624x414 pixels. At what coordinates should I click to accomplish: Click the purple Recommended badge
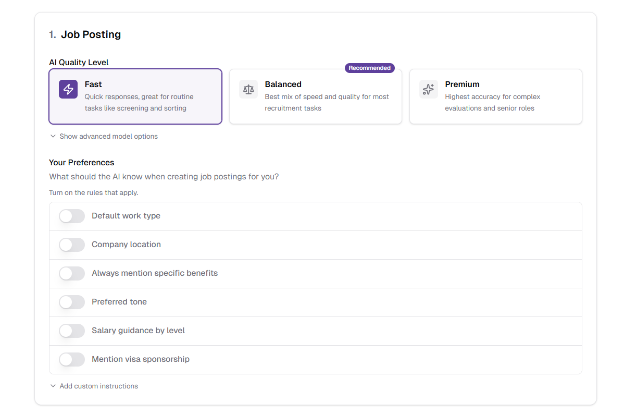pos(369,68)
